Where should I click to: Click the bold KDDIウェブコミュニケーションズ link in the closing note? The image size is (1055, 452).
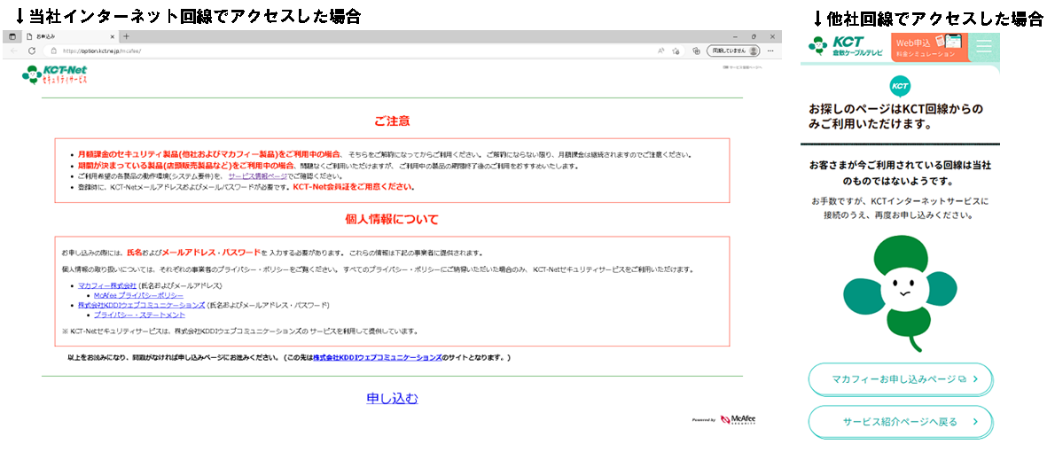coord(377,358)
